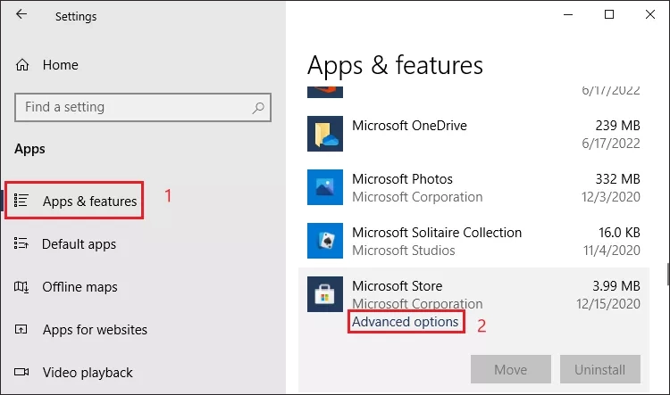670x395 pixels.
Task: Click the magnifier search icon
Action: [258, 108]
